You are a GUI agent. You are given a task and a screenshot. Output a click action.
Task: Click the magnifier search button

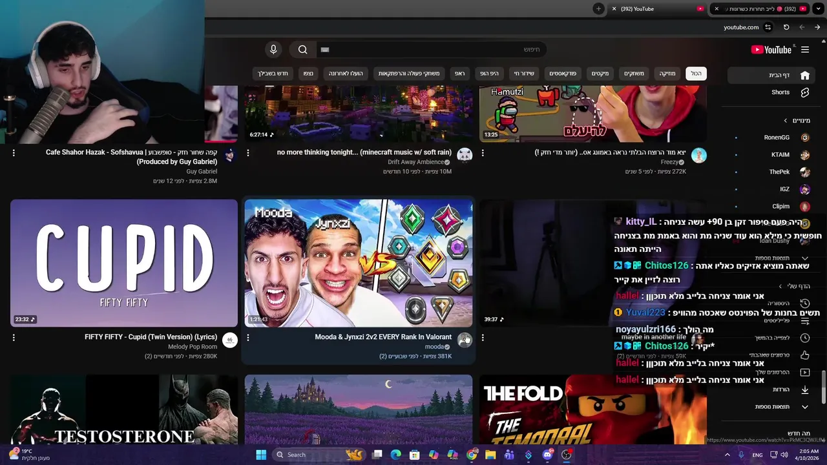[x=302, y=50]
